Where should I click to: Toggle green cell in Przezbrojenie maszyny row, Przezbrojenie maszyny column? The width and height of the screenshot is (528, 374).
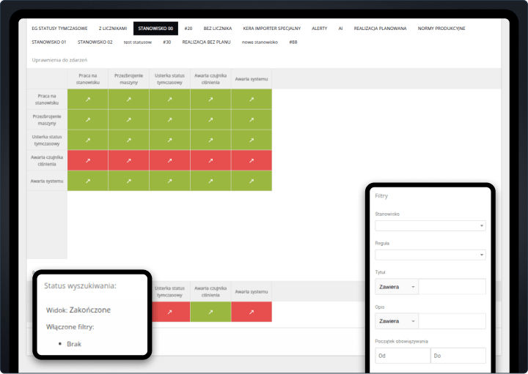coord(128,119)
